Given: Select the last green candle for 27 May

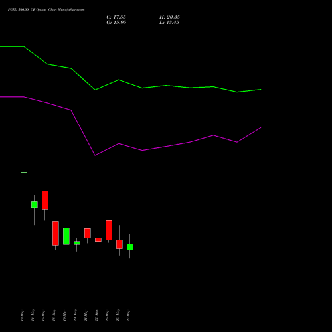Looking at the screenshot, I should (x=130, y=247).
